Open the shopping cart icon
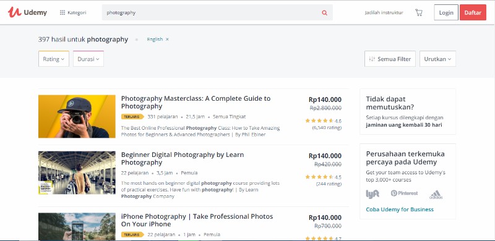Screen dimensions: 495x241 pyautogui.click(x=419, y=12)
